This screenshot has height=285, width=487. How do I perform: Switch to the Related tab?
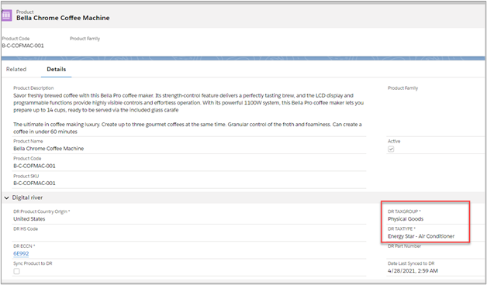(x=16, y=69)
